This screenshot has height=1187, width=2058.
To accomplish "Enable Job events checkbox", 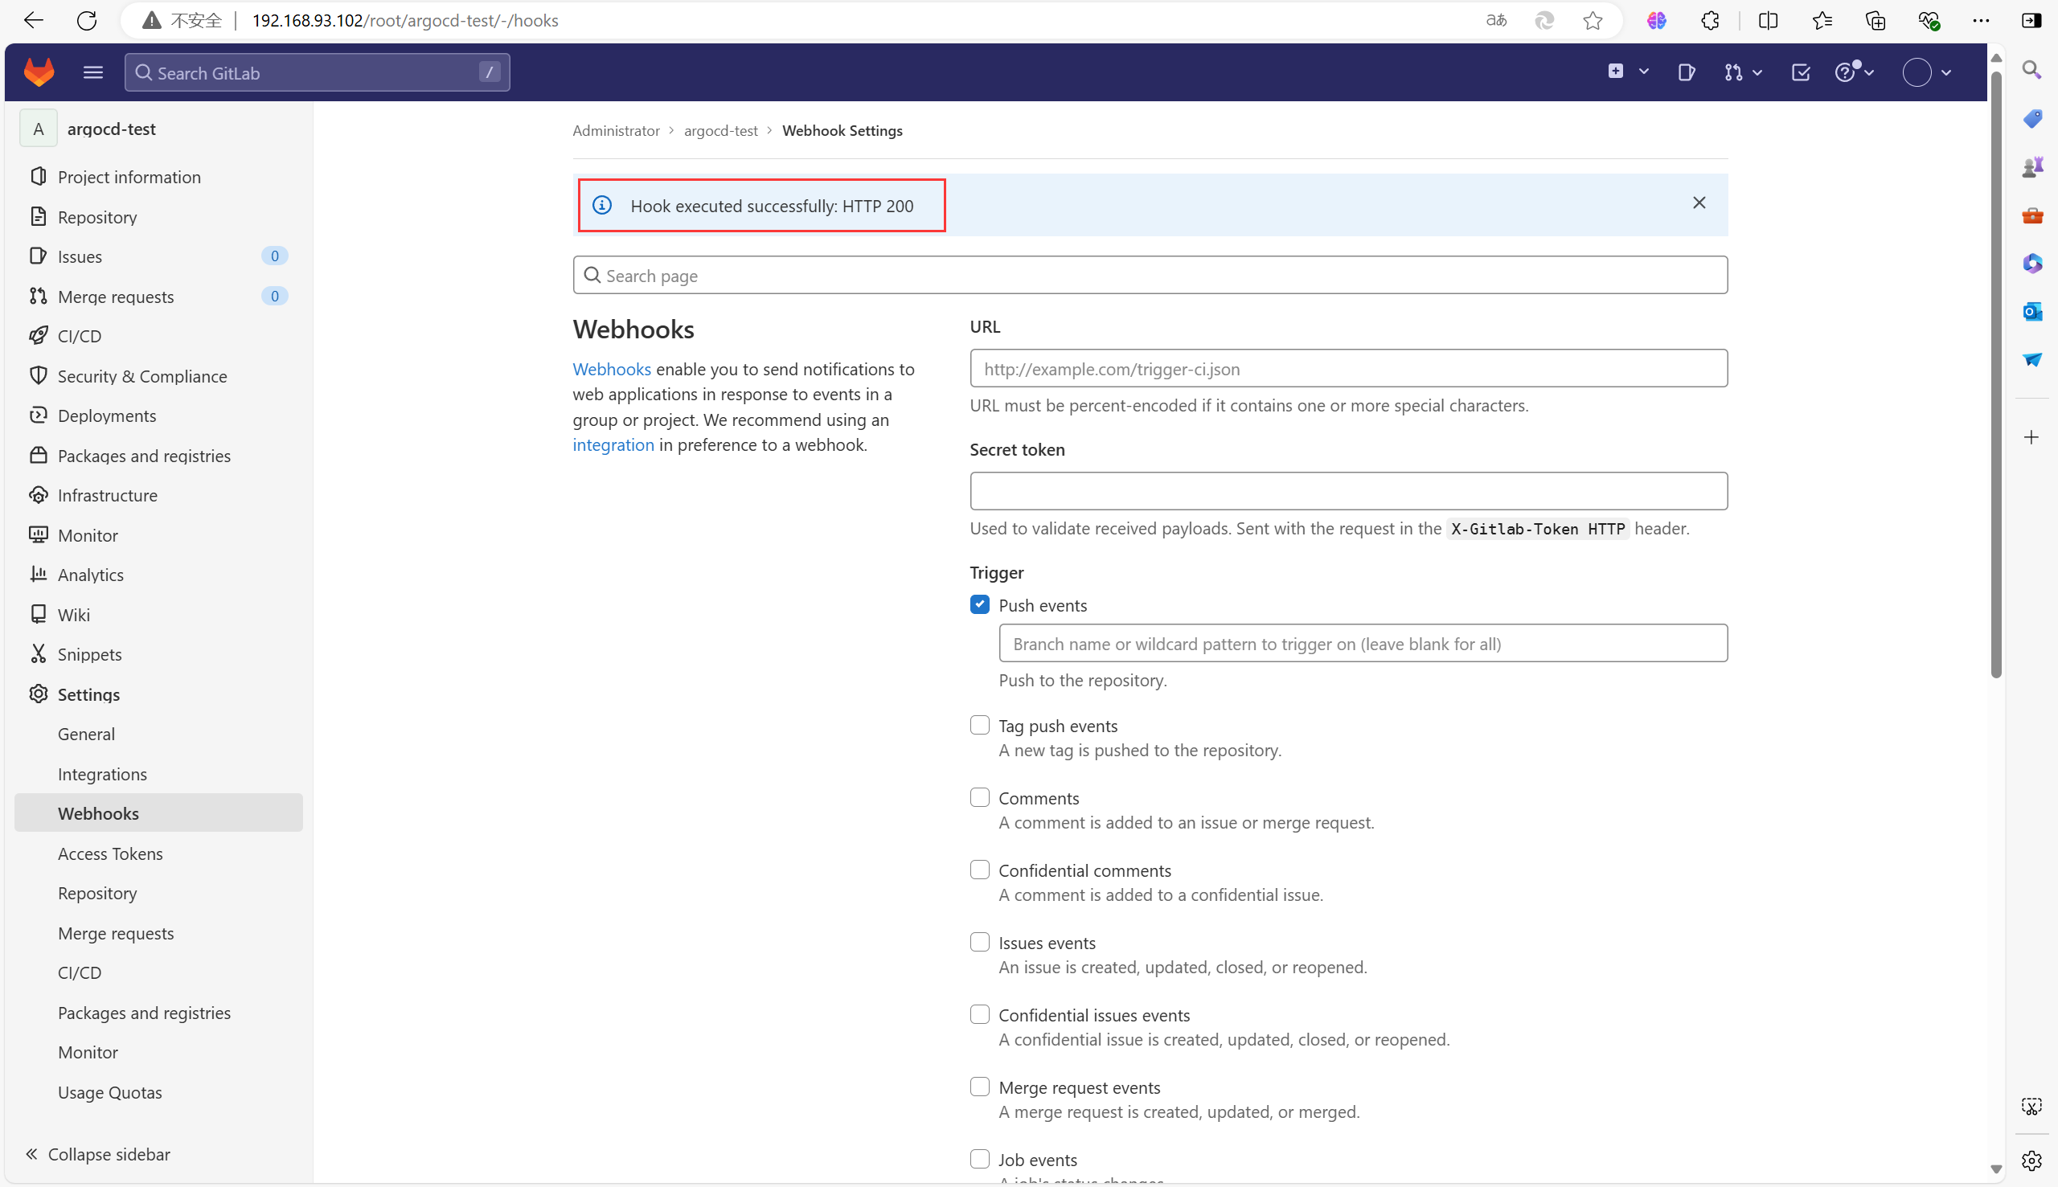I will tap(979, 1158).
